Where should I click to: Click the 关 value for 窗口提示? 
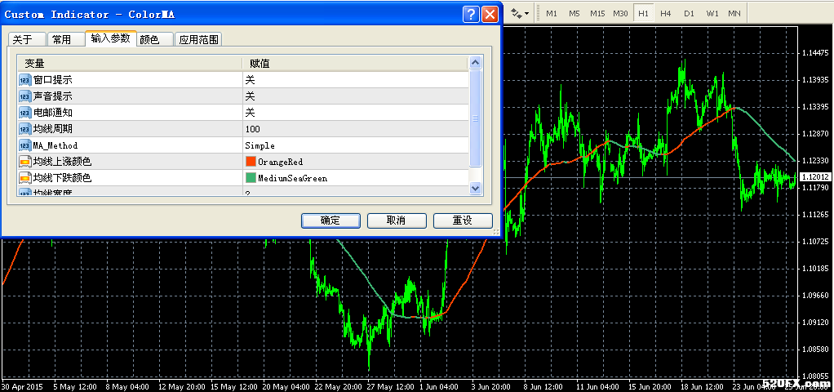(x=250, y=80)
